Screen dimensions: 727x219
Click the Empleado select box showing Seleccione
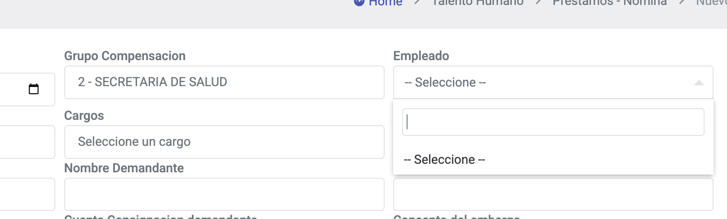tap(539, 83)
